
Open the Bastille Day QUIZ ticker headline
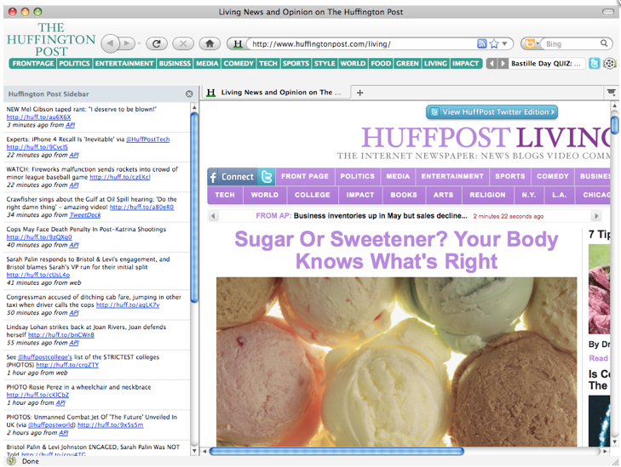click(545, 64)
